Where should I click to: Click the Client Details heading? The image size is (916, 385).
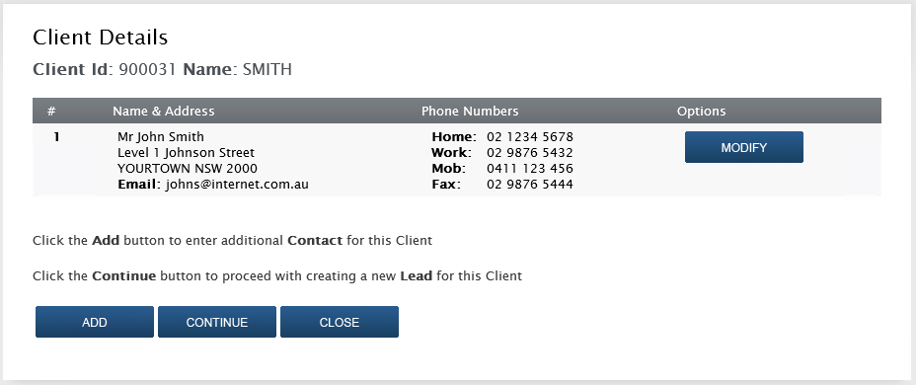101,38
